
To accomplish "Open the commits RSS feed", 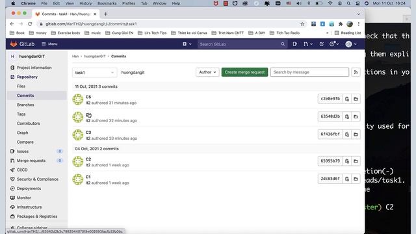I will (356, 72).
